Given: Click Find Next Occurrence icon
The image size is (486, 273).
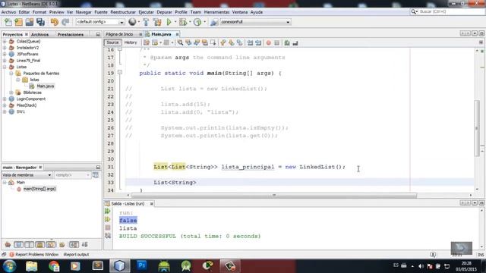Looking at the screenshot, I should (x=197, y=42).
